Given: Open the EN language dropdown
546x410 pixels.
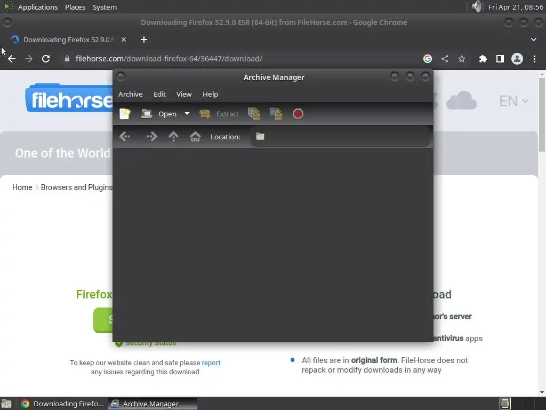Looking at the screenshot, I should coord(514,101).
